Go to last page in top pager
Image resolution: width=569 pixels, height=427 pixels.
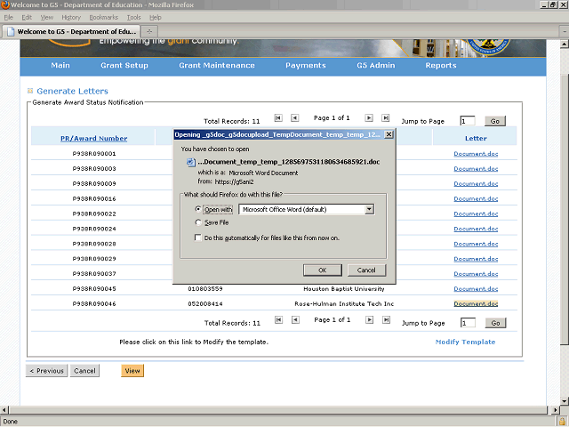tap(385, 118)
